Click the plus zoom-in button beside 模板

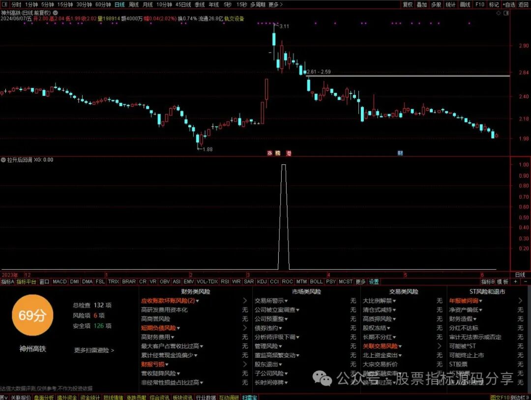pos(516,281)
